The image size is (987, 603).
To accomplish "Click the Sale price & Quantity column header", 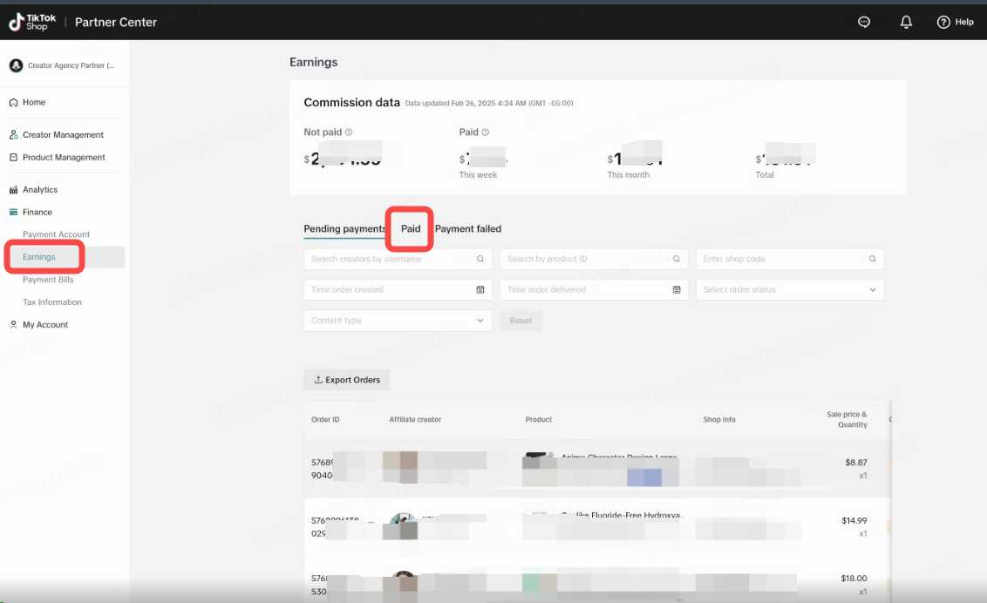I will pyautogui.click(x=847, y=419).
